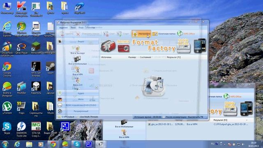Open Skype desktop icon

pos(7,128)
